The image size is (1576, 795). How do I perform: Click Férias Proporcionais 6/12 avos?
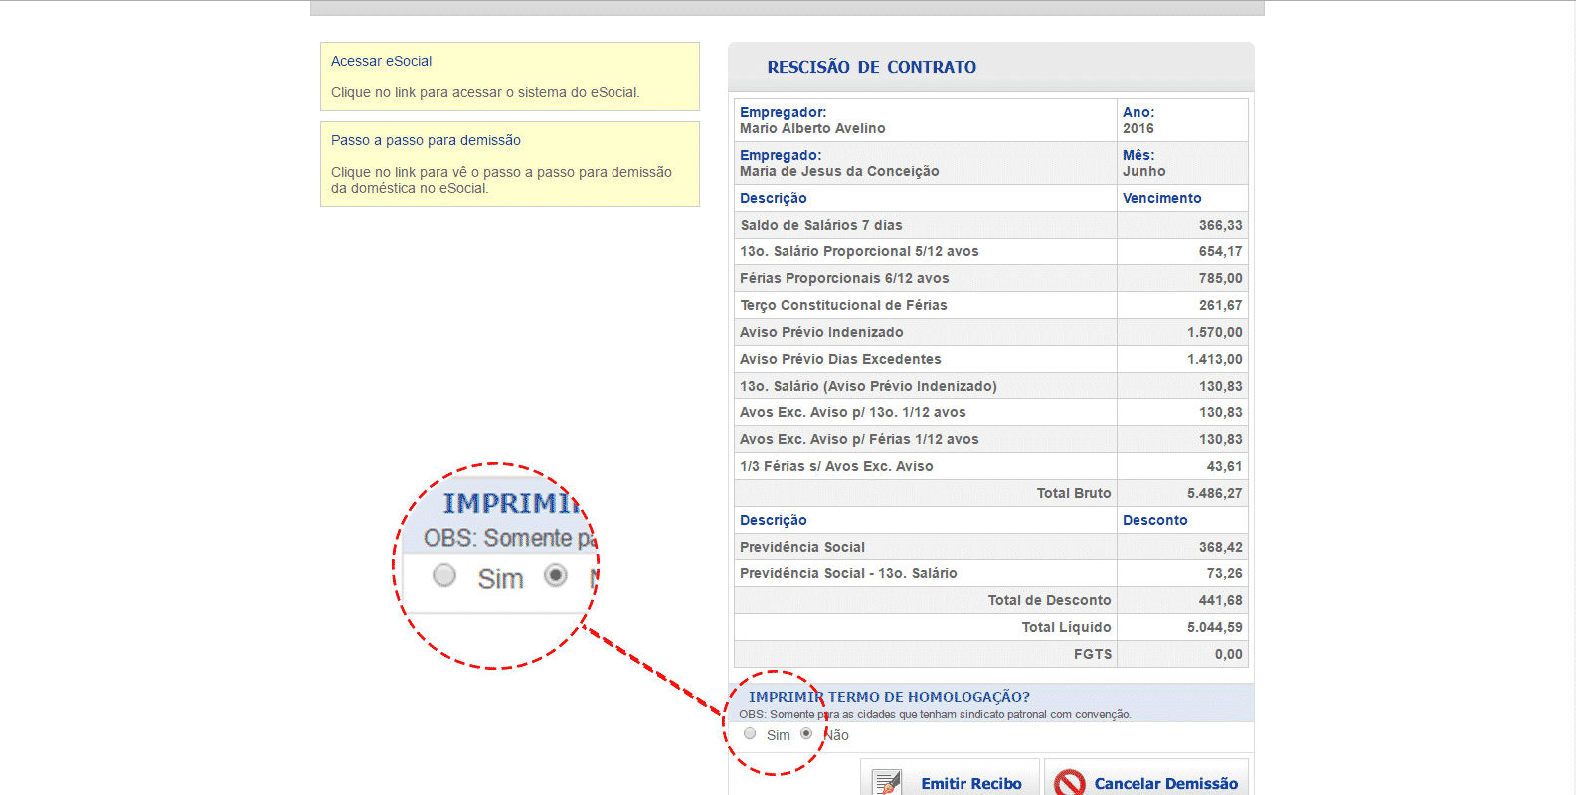[844, 278]
